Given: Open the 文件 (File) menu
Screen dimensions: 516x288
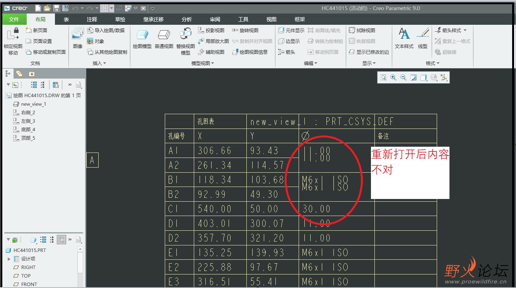Looking at the screenshot, I should (x=14, y=19).
